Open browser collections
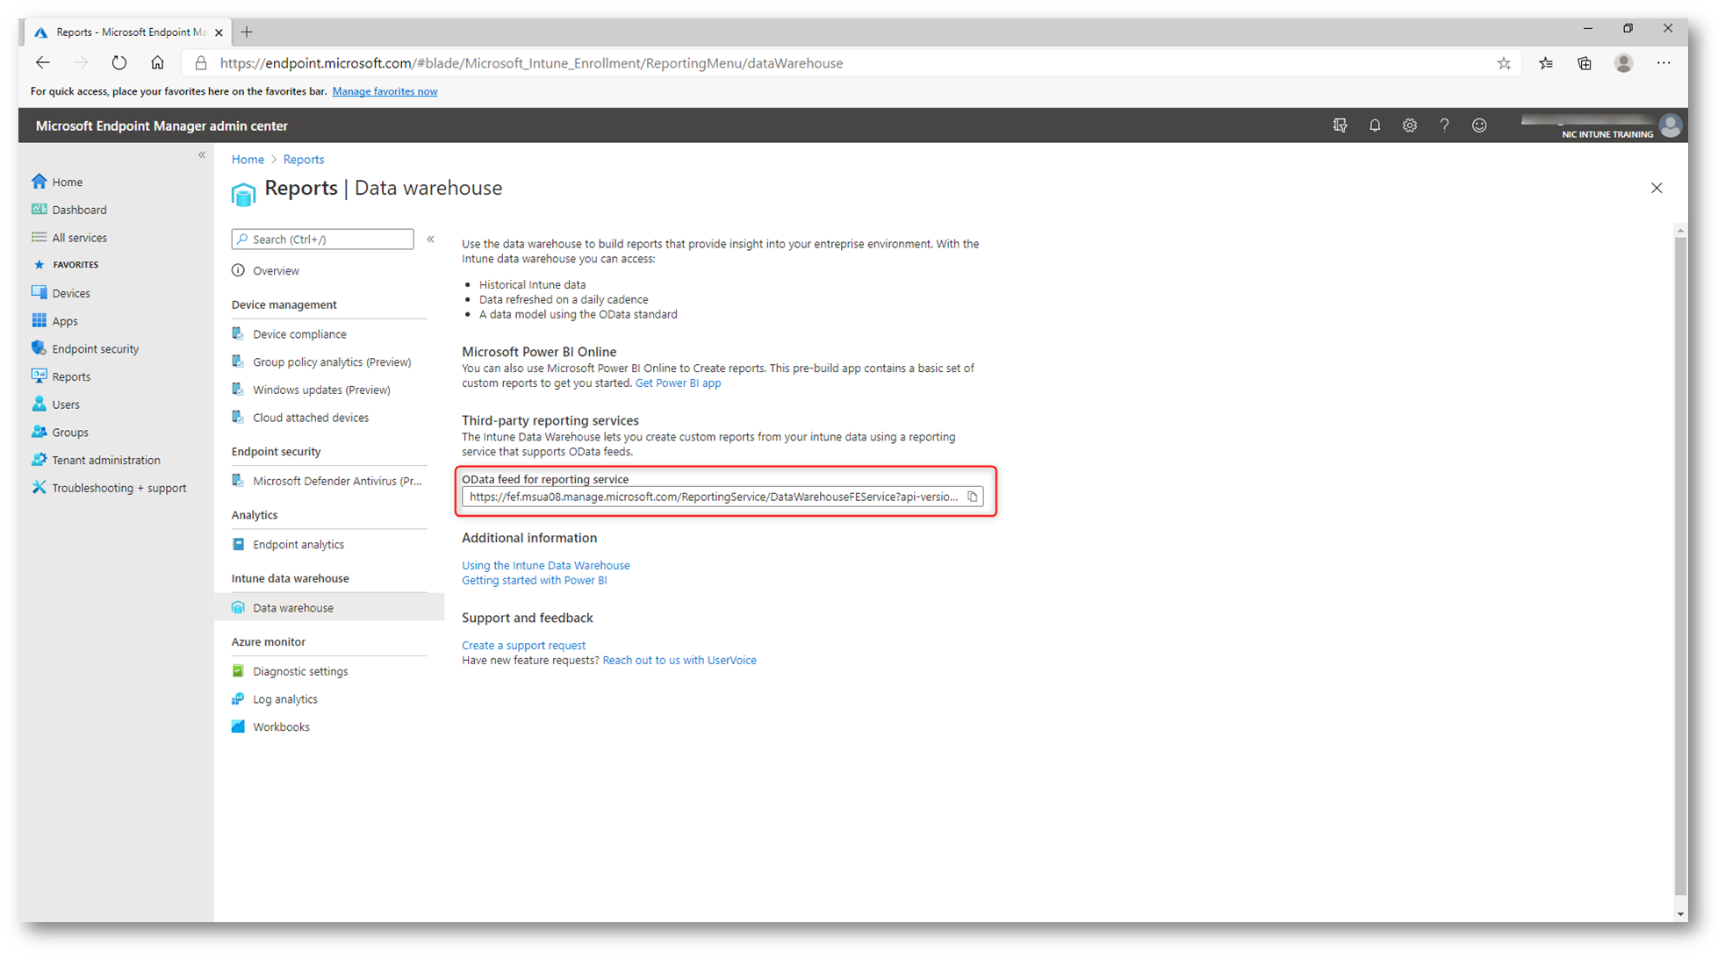The height and width of the screenshot is (959, 1725). pos(1585,63)
